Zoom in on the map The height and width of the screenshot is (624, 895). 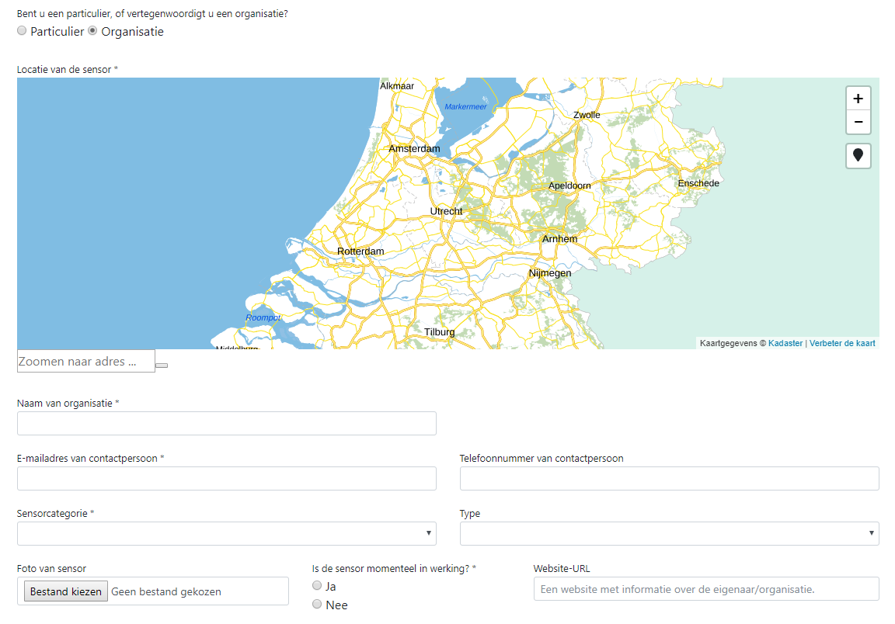(x=858, y=99)
